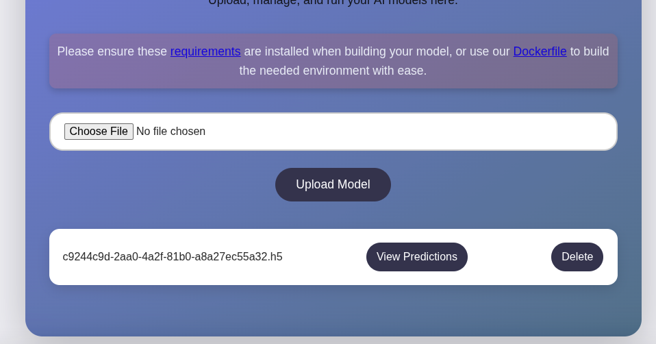Click empty area of the file input field

(x=411, y=132)
